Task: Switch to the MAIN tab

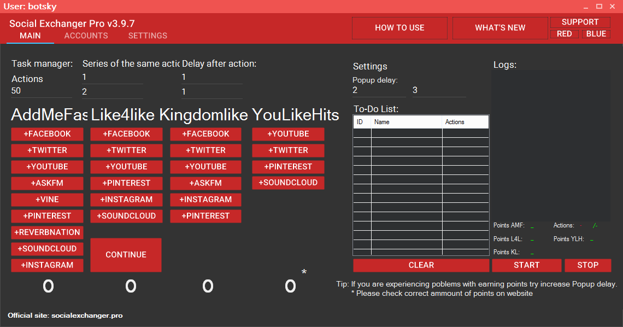Action: pos(30,36)
